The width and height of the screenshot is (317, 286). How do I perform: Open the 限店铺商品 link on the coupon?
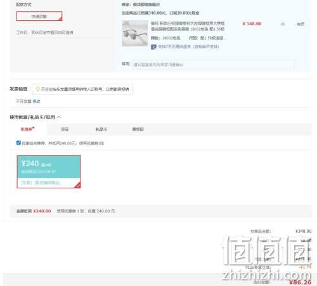click(48, 183)
